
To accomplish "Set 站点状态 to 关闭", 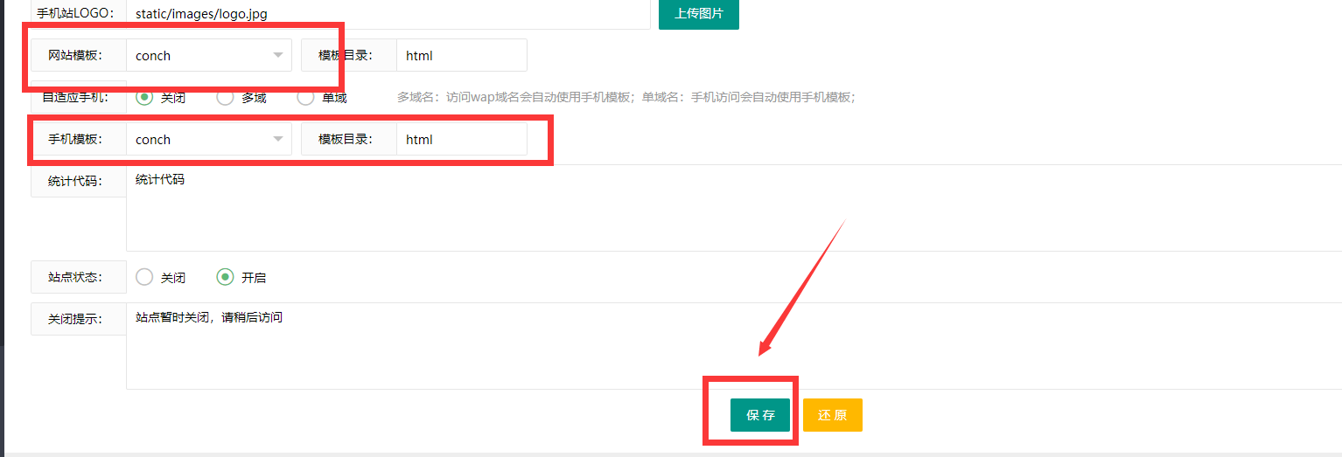I will [x=161, y=277].
